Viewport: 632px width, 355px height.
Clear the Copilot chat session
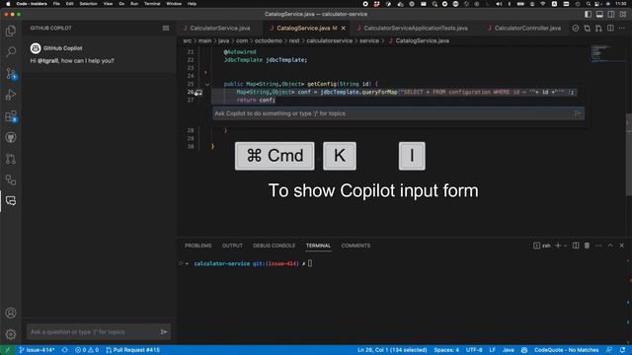166,29
